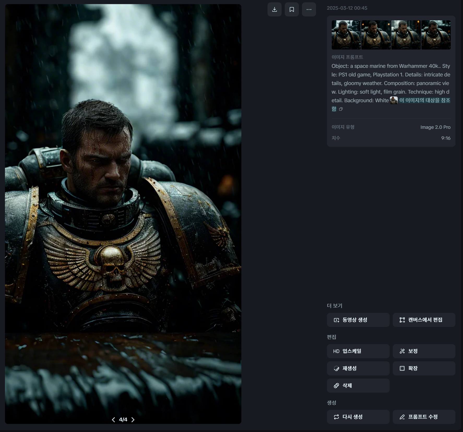Image resolution: width=463 pixels, height=432 pixels.
Task: Select the first result thumbnail
Action: click(346, 35)
